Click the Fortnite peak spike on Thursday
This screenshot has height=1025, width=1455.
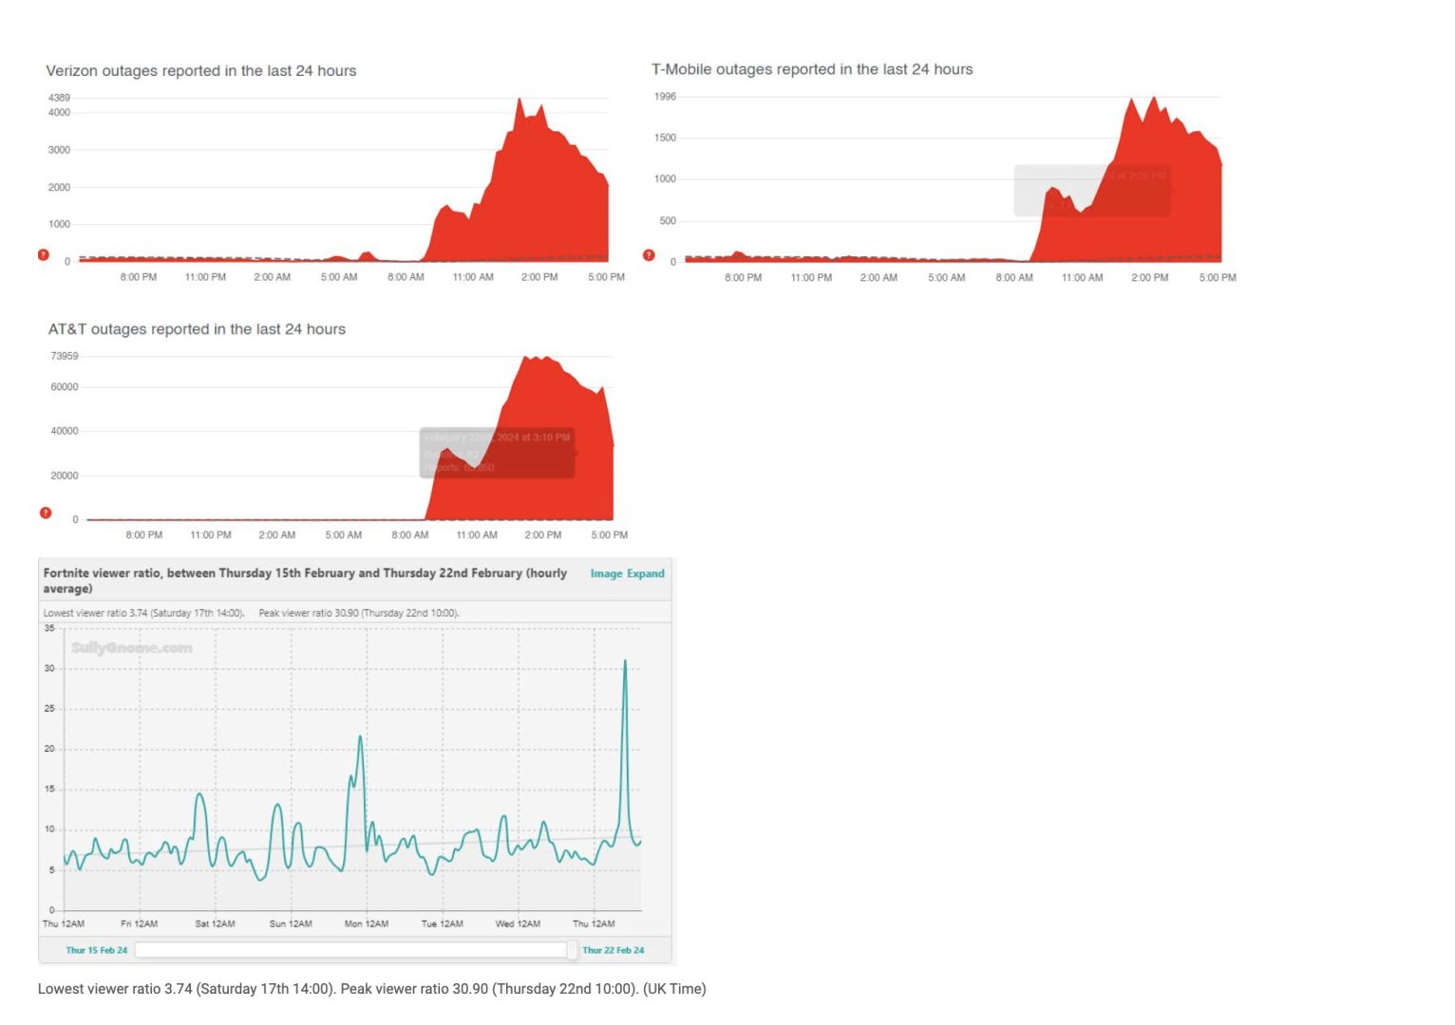coord(625,662)
